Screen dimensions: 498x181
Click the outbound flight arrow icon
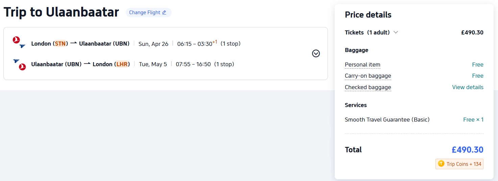click(x=74, y=43)
